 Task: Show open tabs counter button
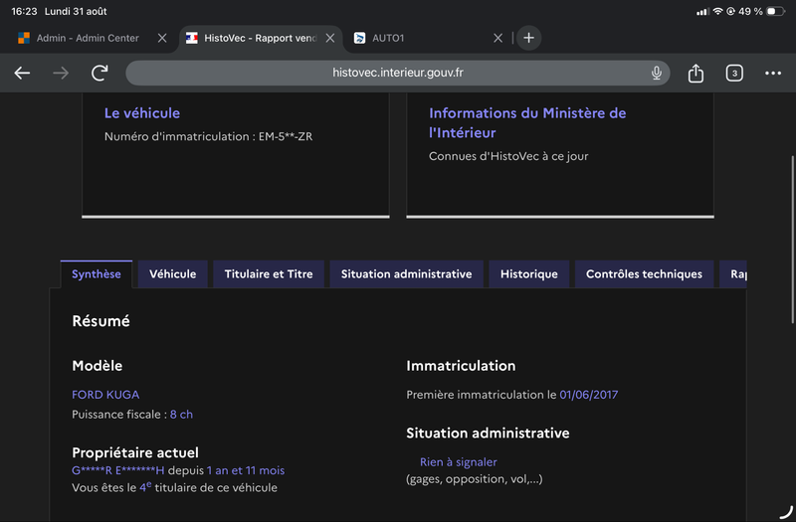coord(734,73)
